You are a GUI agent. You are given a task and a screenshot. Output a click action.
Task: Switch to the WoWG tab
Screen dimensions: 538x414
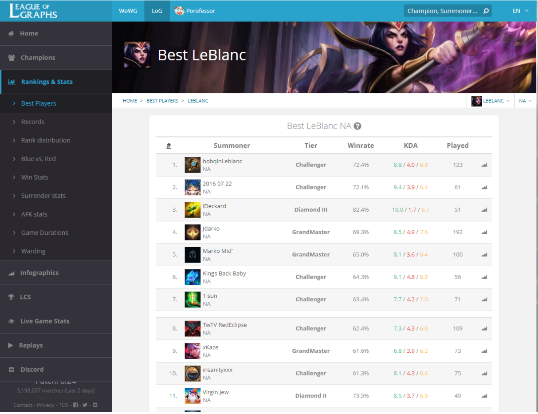[128, 11]
